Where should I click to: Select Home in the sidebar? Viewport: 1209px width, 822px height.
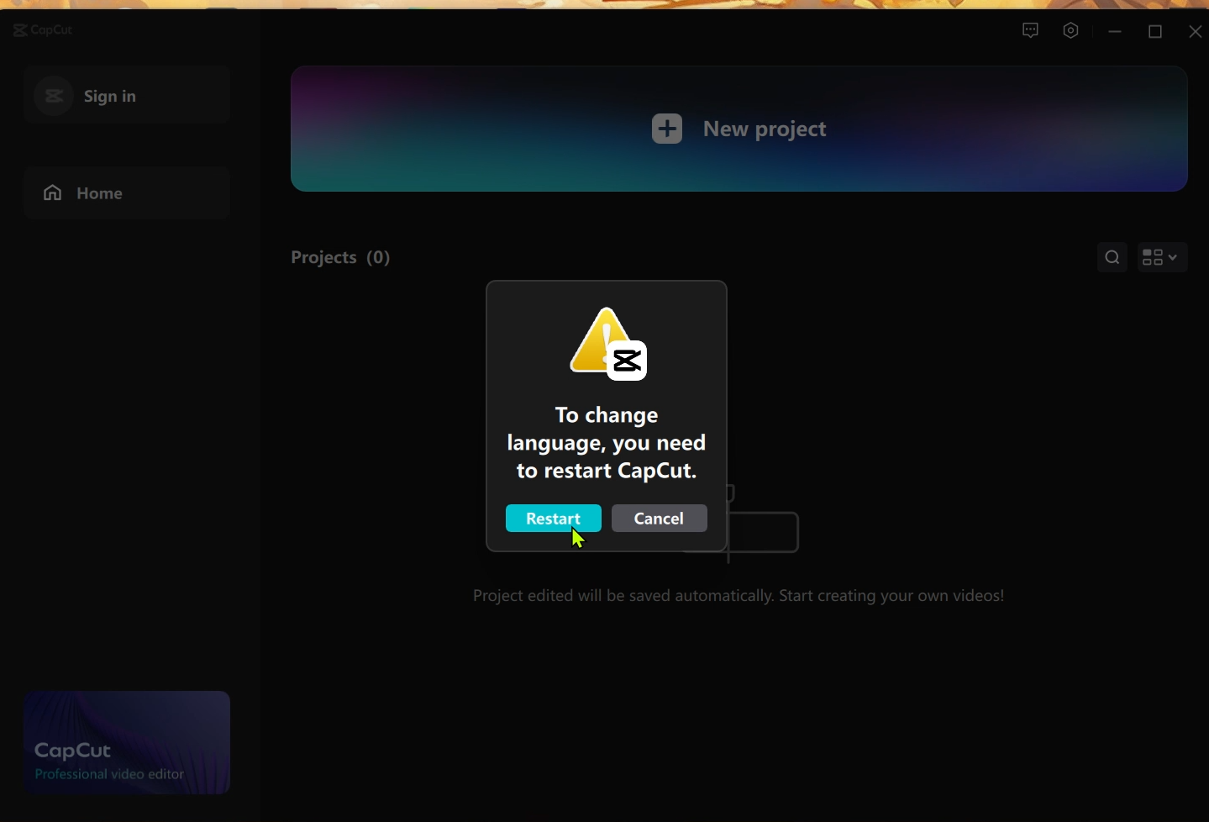click(x=127, y=193)
